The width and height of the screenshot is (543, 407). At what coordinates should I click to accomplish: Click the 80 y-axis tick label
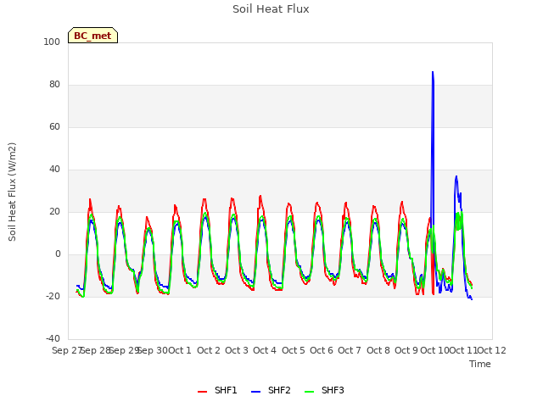[x=54, y=85]
